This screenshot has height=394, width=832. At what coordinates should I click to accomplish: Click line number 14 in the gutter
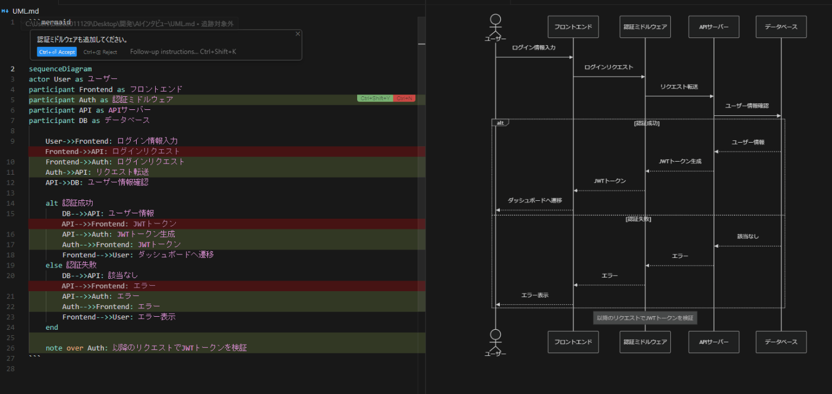12,203
